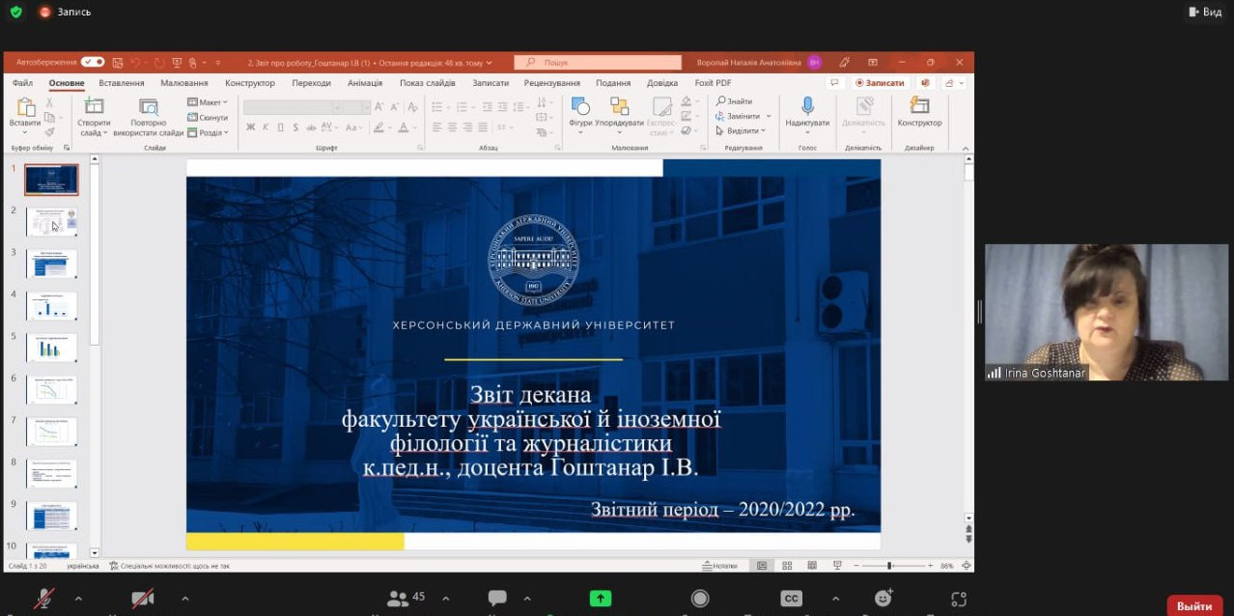Expand the Виділити select dropdown
This screenshot has height=616, width=1234.
740,130
